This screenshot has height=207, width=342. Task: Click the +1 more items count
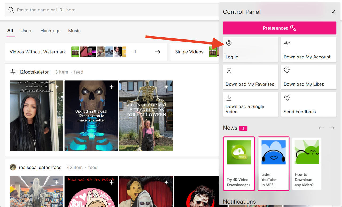pyautogui.click(x=134, y=52)
